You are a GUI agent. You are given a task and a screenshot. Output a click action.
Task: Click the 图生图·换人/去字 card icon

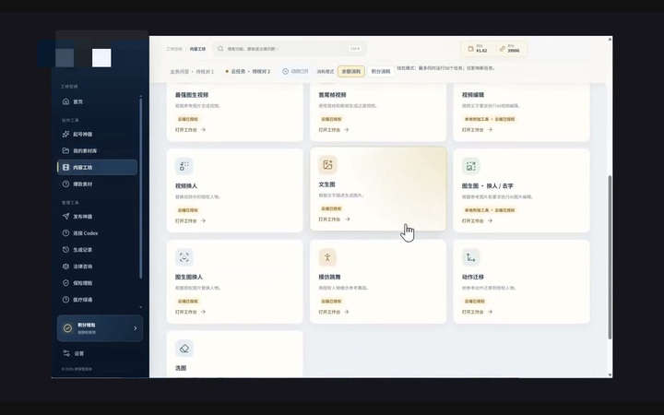click(x=471, y=166)
